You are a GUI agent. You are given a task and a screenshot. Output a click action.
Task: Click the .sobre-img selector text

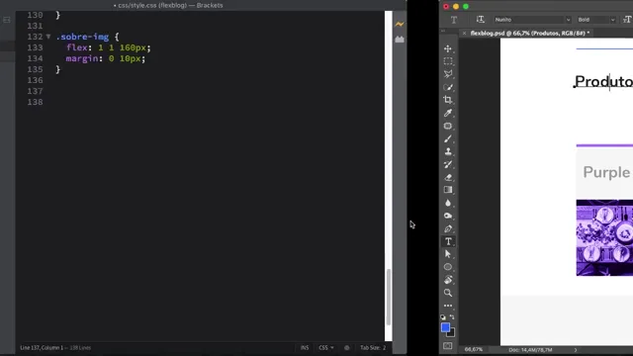pos(82,37)
